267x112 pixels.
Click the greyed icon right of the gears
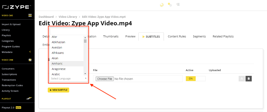pyautogui.click(x=178, y=4)
